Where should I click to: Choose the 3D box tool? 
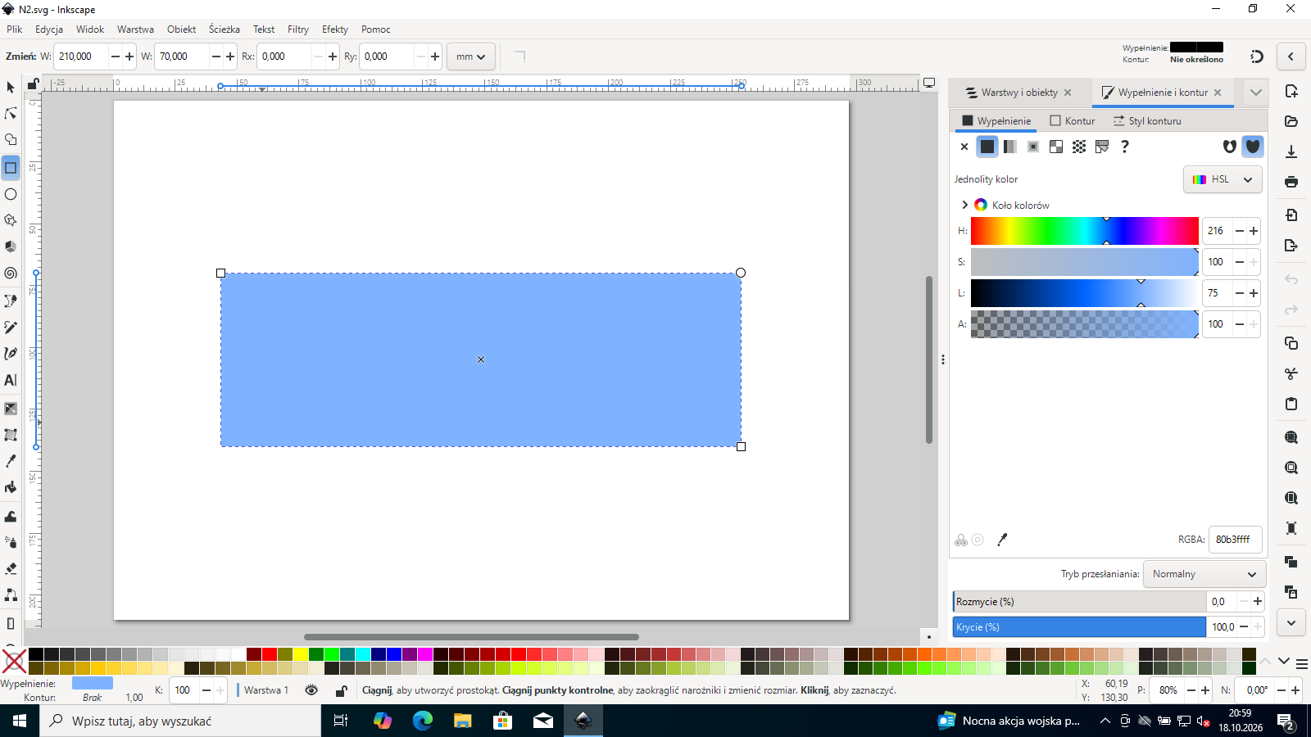click(x=11, y=246)
